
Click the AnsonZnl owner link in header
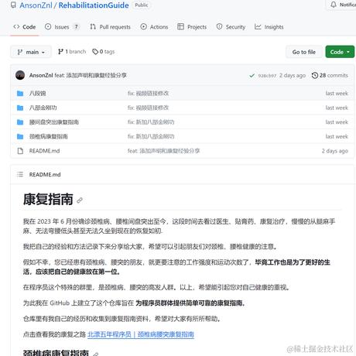tap(36, 5)
